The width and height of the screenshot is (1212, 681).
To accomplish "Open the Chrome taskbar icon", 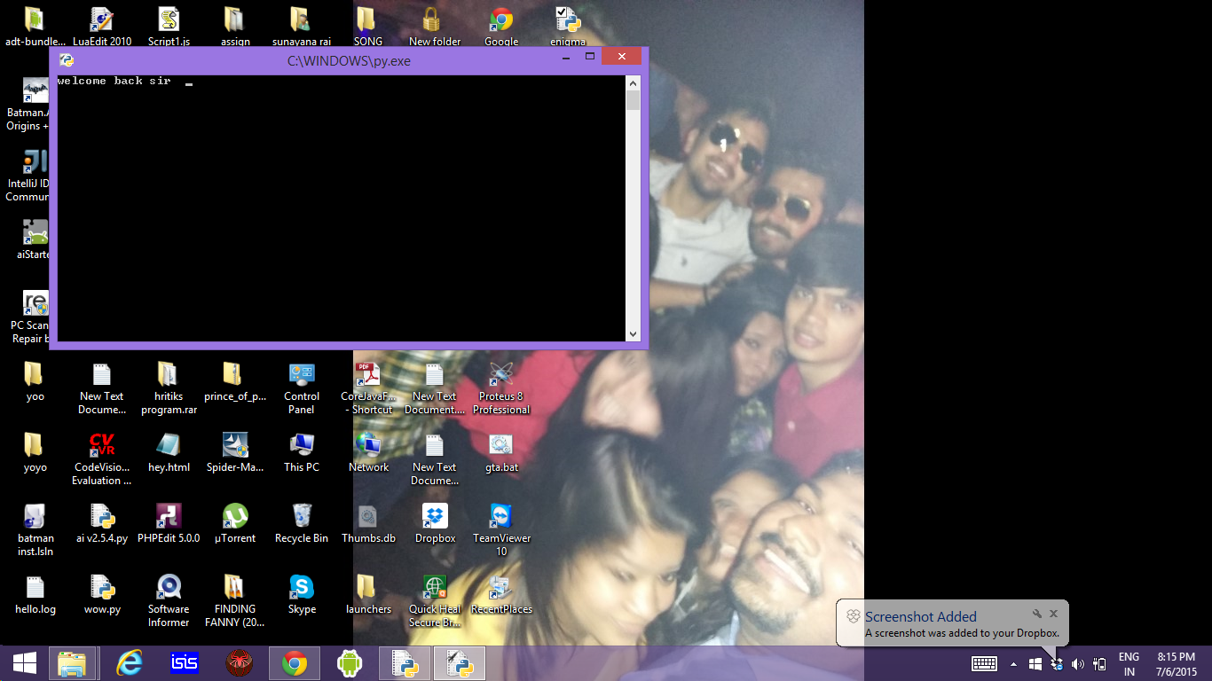I will tap(295, 663).
